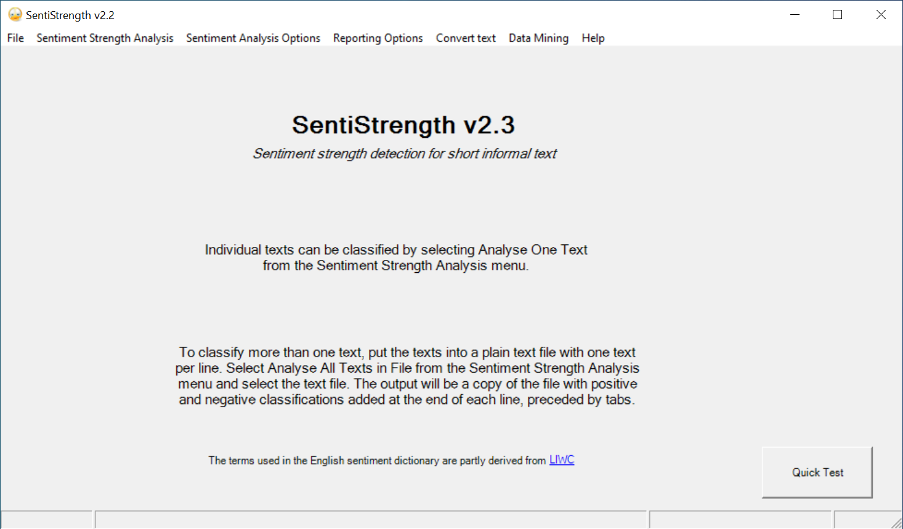Screen dimensions: 903x529
Task: Open the Data Mining menu
Action: point(538,38)
